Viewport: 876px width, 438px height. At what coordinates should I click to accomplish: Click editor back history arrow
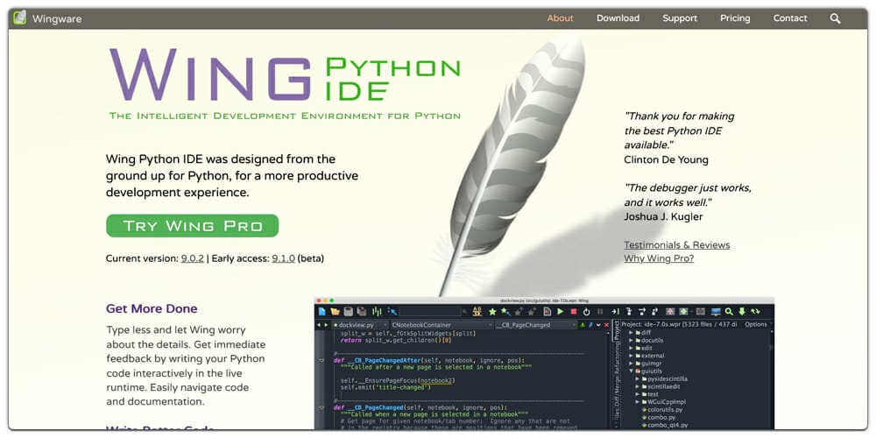[x=319, y=325]
